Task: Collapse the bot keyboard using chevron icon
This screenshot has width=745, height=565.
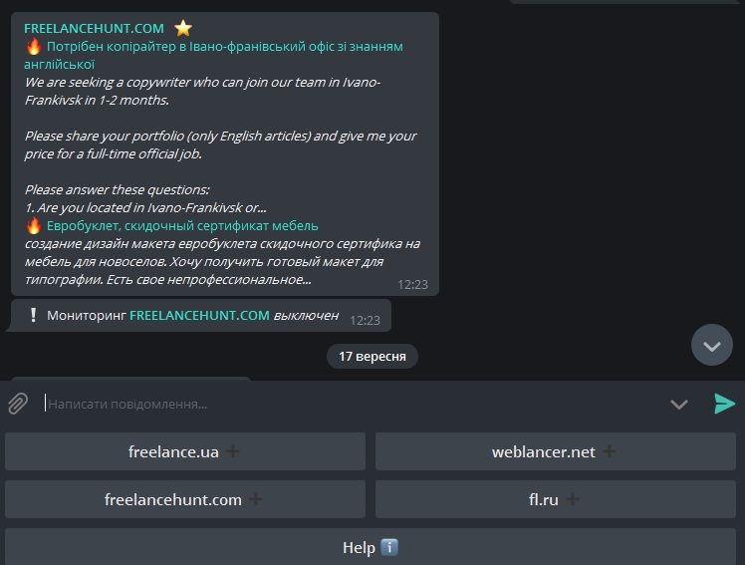Action: [x=679, y=404]
